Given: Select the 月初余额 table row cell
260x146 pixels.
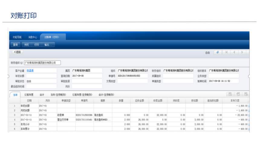Looking at the screenshot, I should (29, 110).
